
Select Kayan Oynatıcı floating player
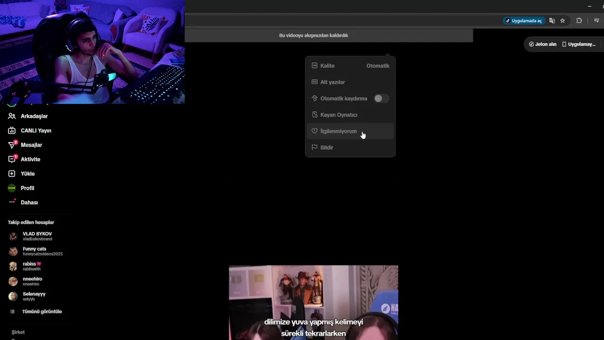click(350, 115)
